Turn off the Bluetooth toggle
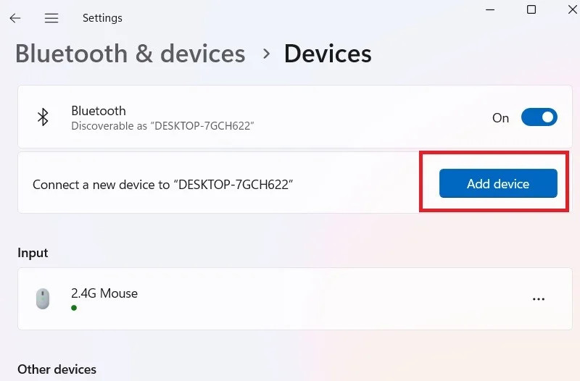 click(539, 117)
